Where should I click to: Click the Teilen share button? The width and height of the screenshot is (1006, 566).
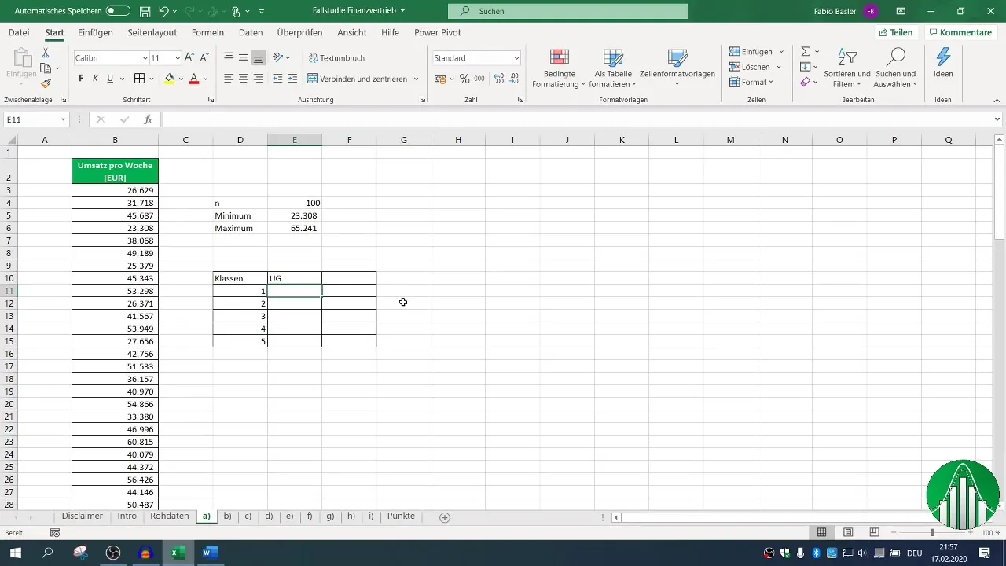pyautogui.click(x=896, y=32)
